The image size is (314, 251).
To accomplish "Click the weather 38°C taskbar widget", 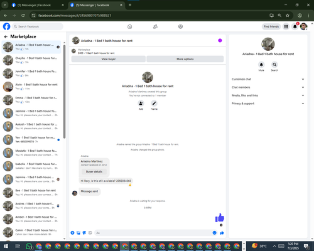I will (x=259, y=246).
